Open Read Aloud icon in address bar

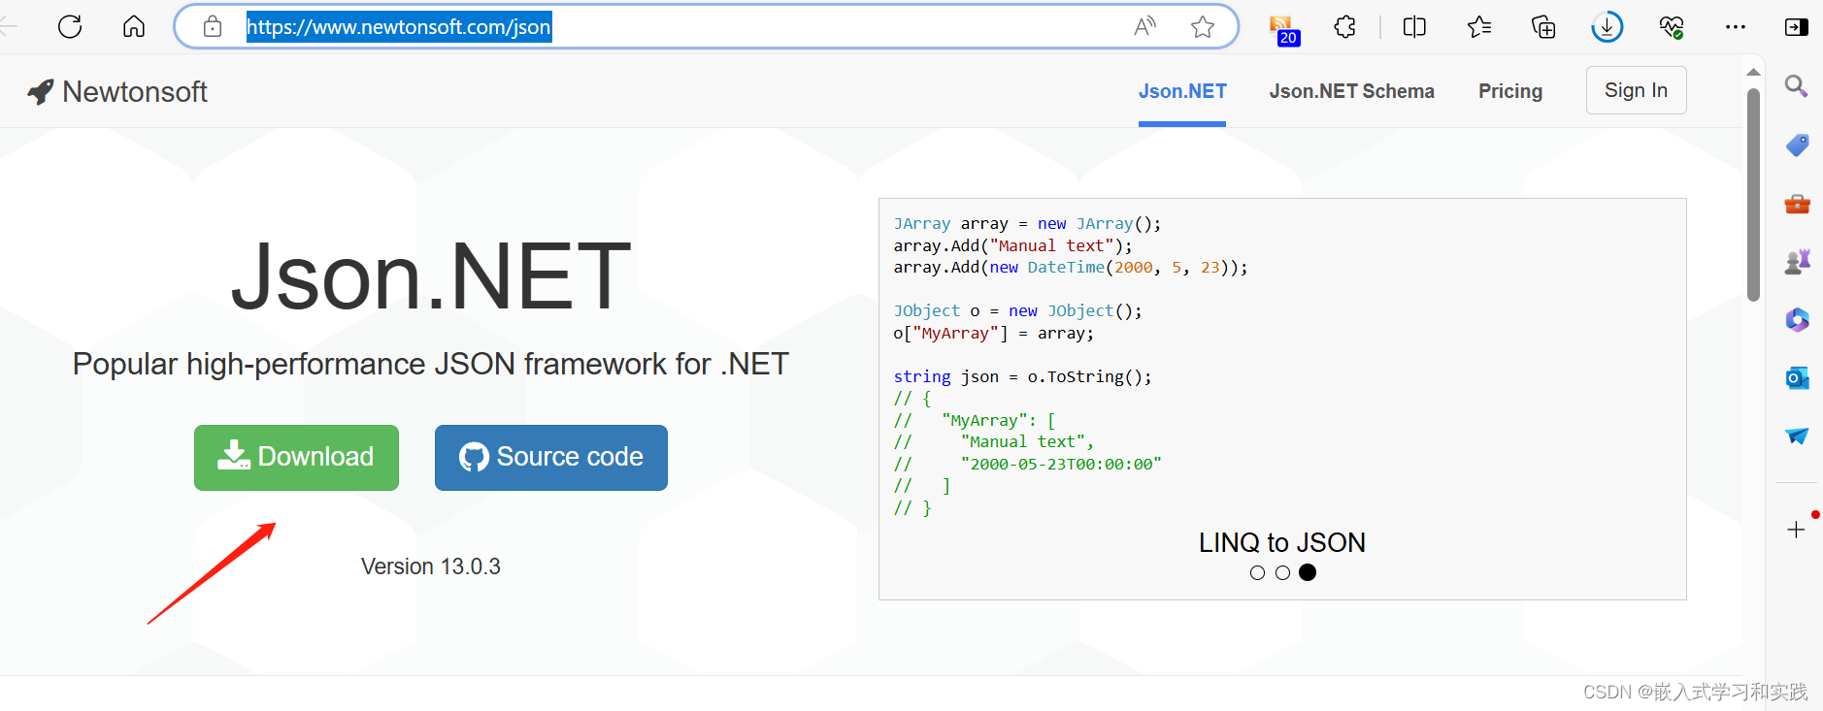pos(1145,26)
